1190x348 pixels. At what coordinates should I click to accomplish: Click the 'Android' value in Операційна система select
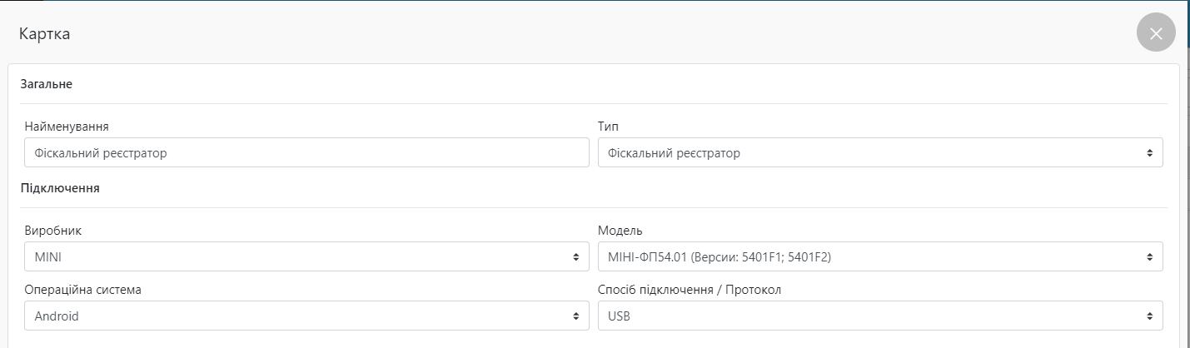(x=57, y=316)
